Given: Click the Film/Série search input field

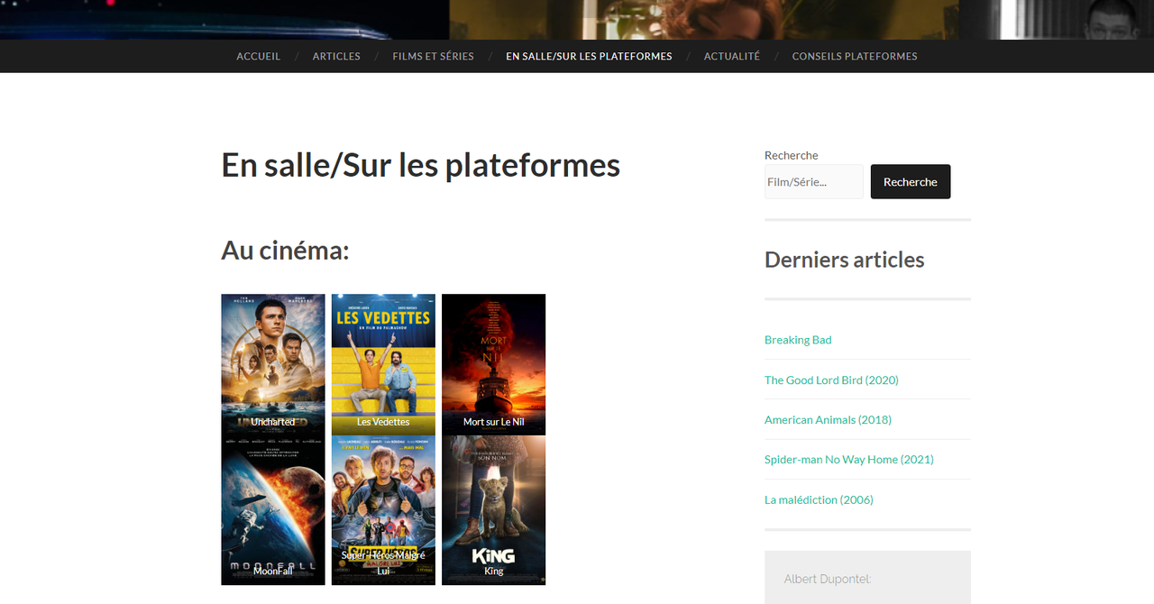Looking at the screenshot, I should point(814,181).
